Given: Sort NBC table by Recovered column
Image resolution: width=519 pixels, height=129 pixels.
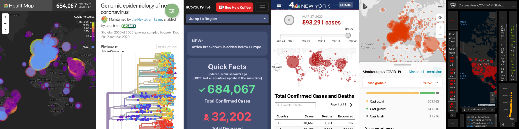Looking at the screenshot, I should 345,116.
